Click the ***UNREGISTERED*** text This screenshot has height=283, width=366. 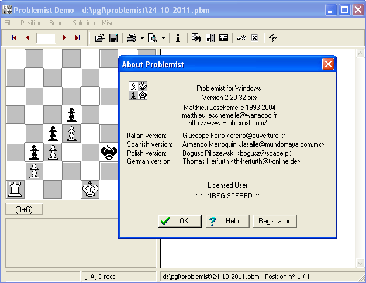[x=227, y=196]
